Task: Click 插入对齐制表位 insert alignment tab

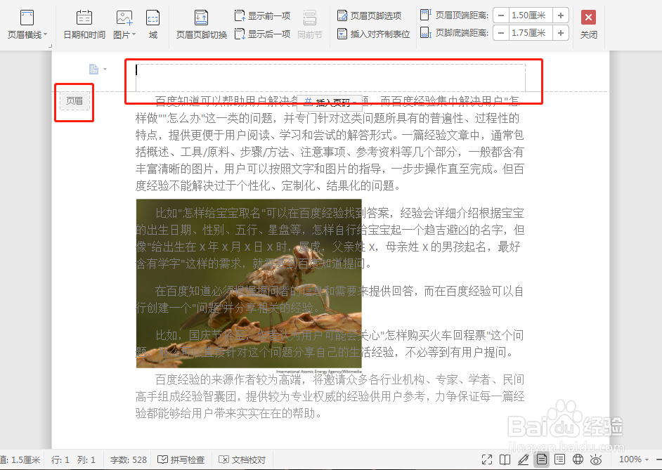Action: tap(373, 34)
